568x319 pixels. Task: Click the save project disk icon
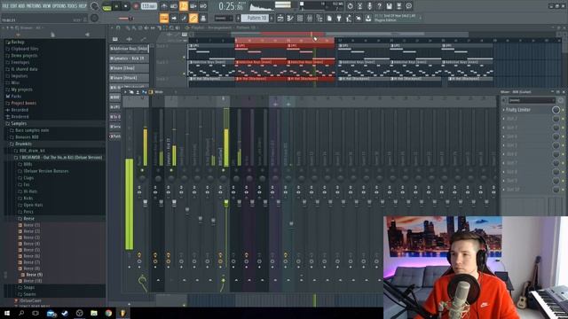point(389,6)
